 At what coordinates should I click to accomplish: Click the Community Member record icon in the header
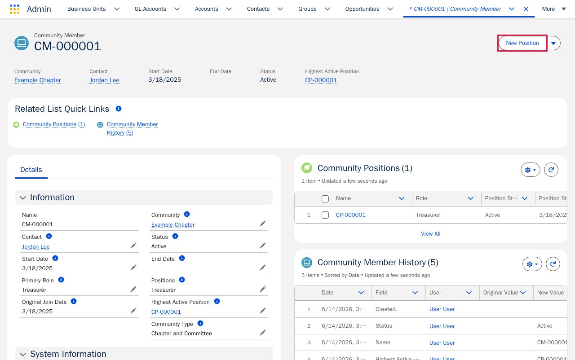tap(22, 43)
